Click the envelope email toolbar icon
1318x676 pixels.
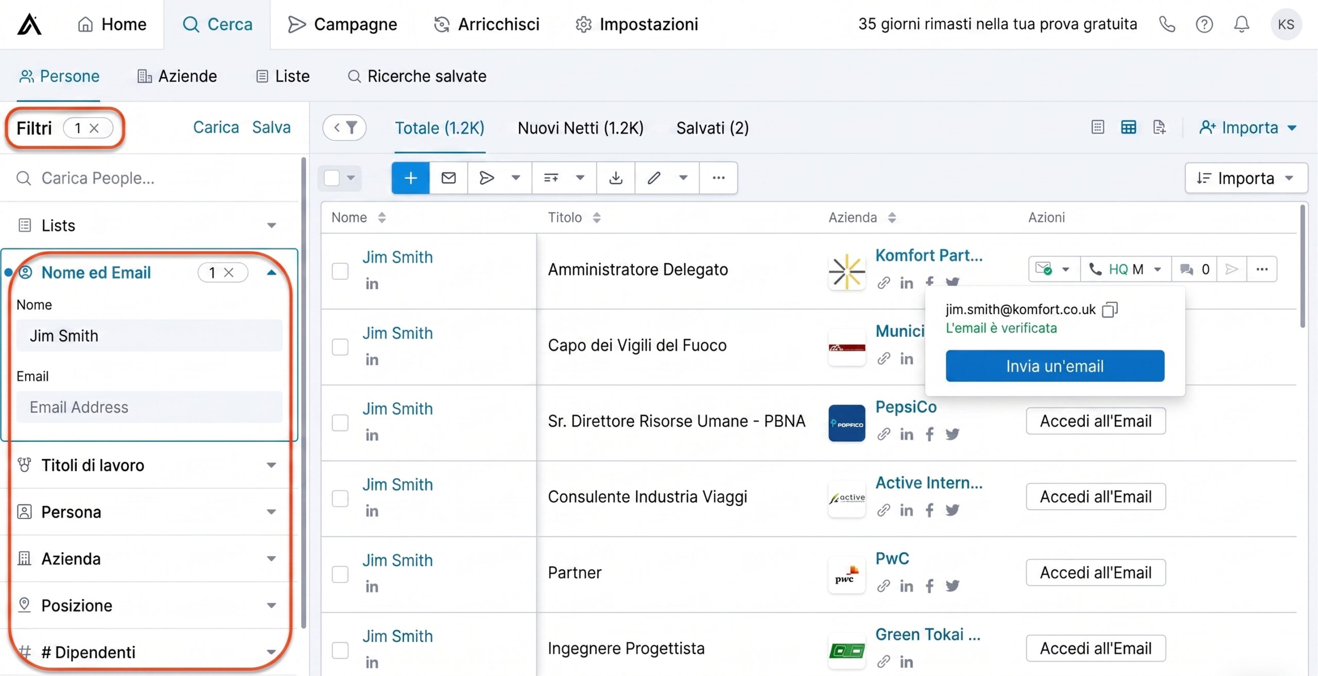(x=448, y=178)
